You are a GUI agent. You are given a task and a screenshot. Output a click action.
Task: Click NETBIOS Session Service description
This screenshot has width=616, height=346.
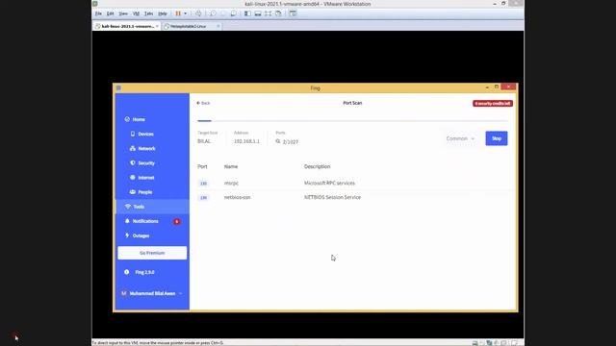[332, 197]
